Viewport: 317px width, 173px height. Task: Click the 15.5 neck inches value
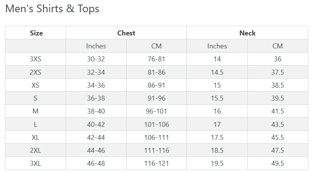point(217,98)
